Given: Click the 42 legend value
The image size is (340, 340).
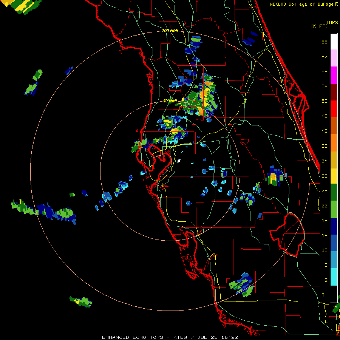Looking at the screenshot, I should (x=325, y=131).
